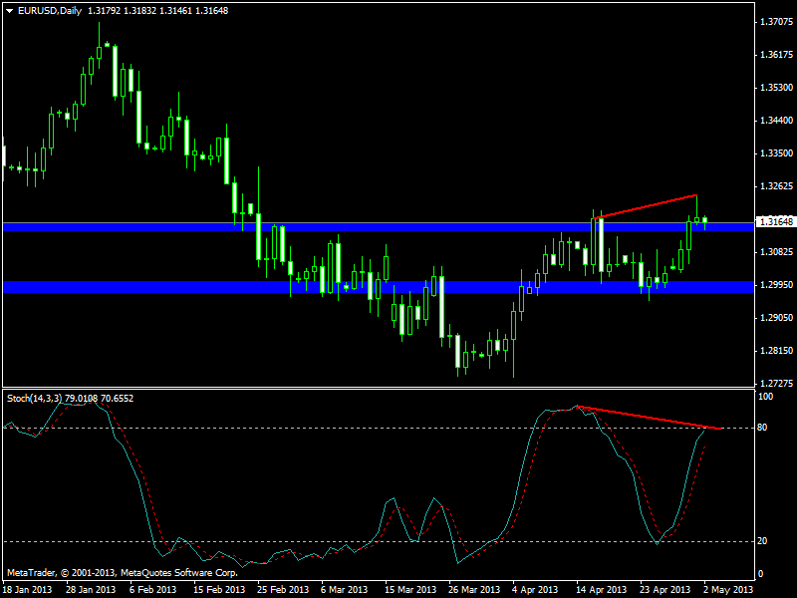Click the 23 Apr 2013 date label

point(664,590)
